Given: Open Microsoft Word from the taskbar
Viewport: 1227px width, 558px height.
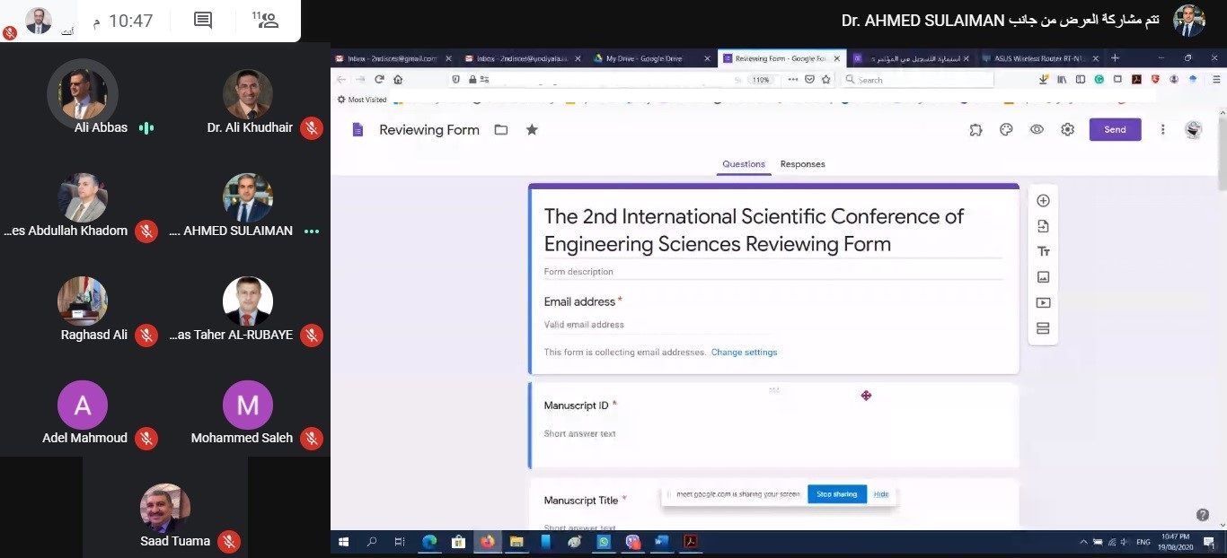Looking at the screenshot, I should coord(662,542).
